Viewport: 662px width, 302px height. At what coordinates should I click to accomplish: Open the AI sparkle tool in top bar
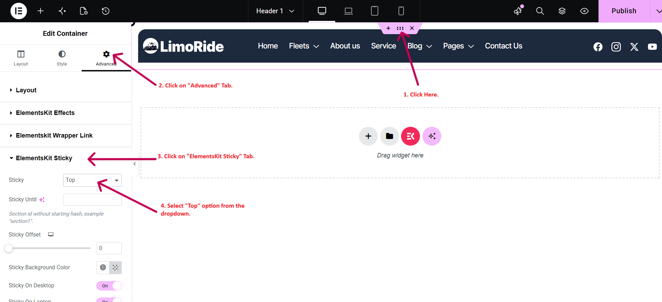coord(62,11)
